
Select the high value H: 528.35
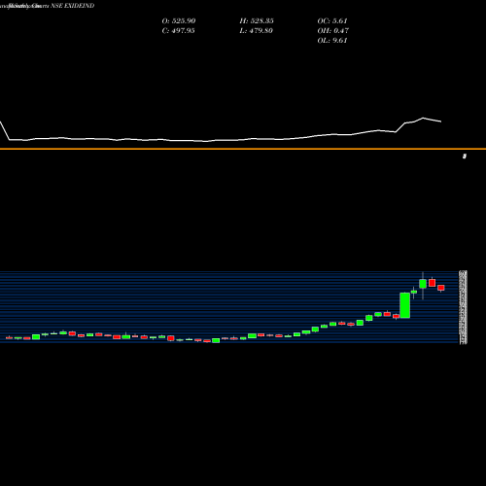point(257,21)
